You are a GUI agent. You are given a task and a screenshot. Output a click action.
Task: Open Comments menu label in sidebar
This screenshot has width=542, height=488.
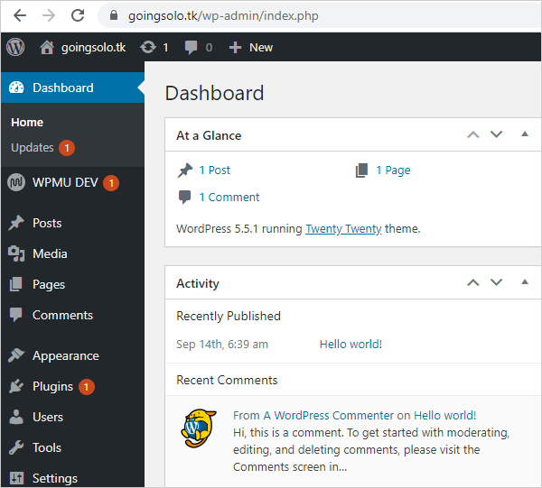(x=62, y=315)
